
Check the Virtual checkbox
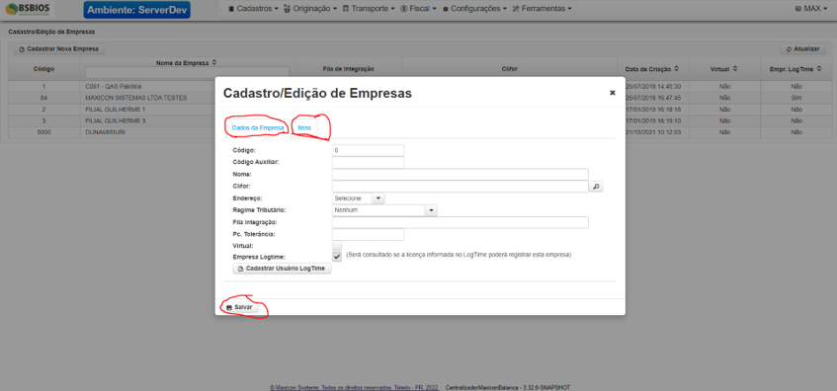point(337,246)
